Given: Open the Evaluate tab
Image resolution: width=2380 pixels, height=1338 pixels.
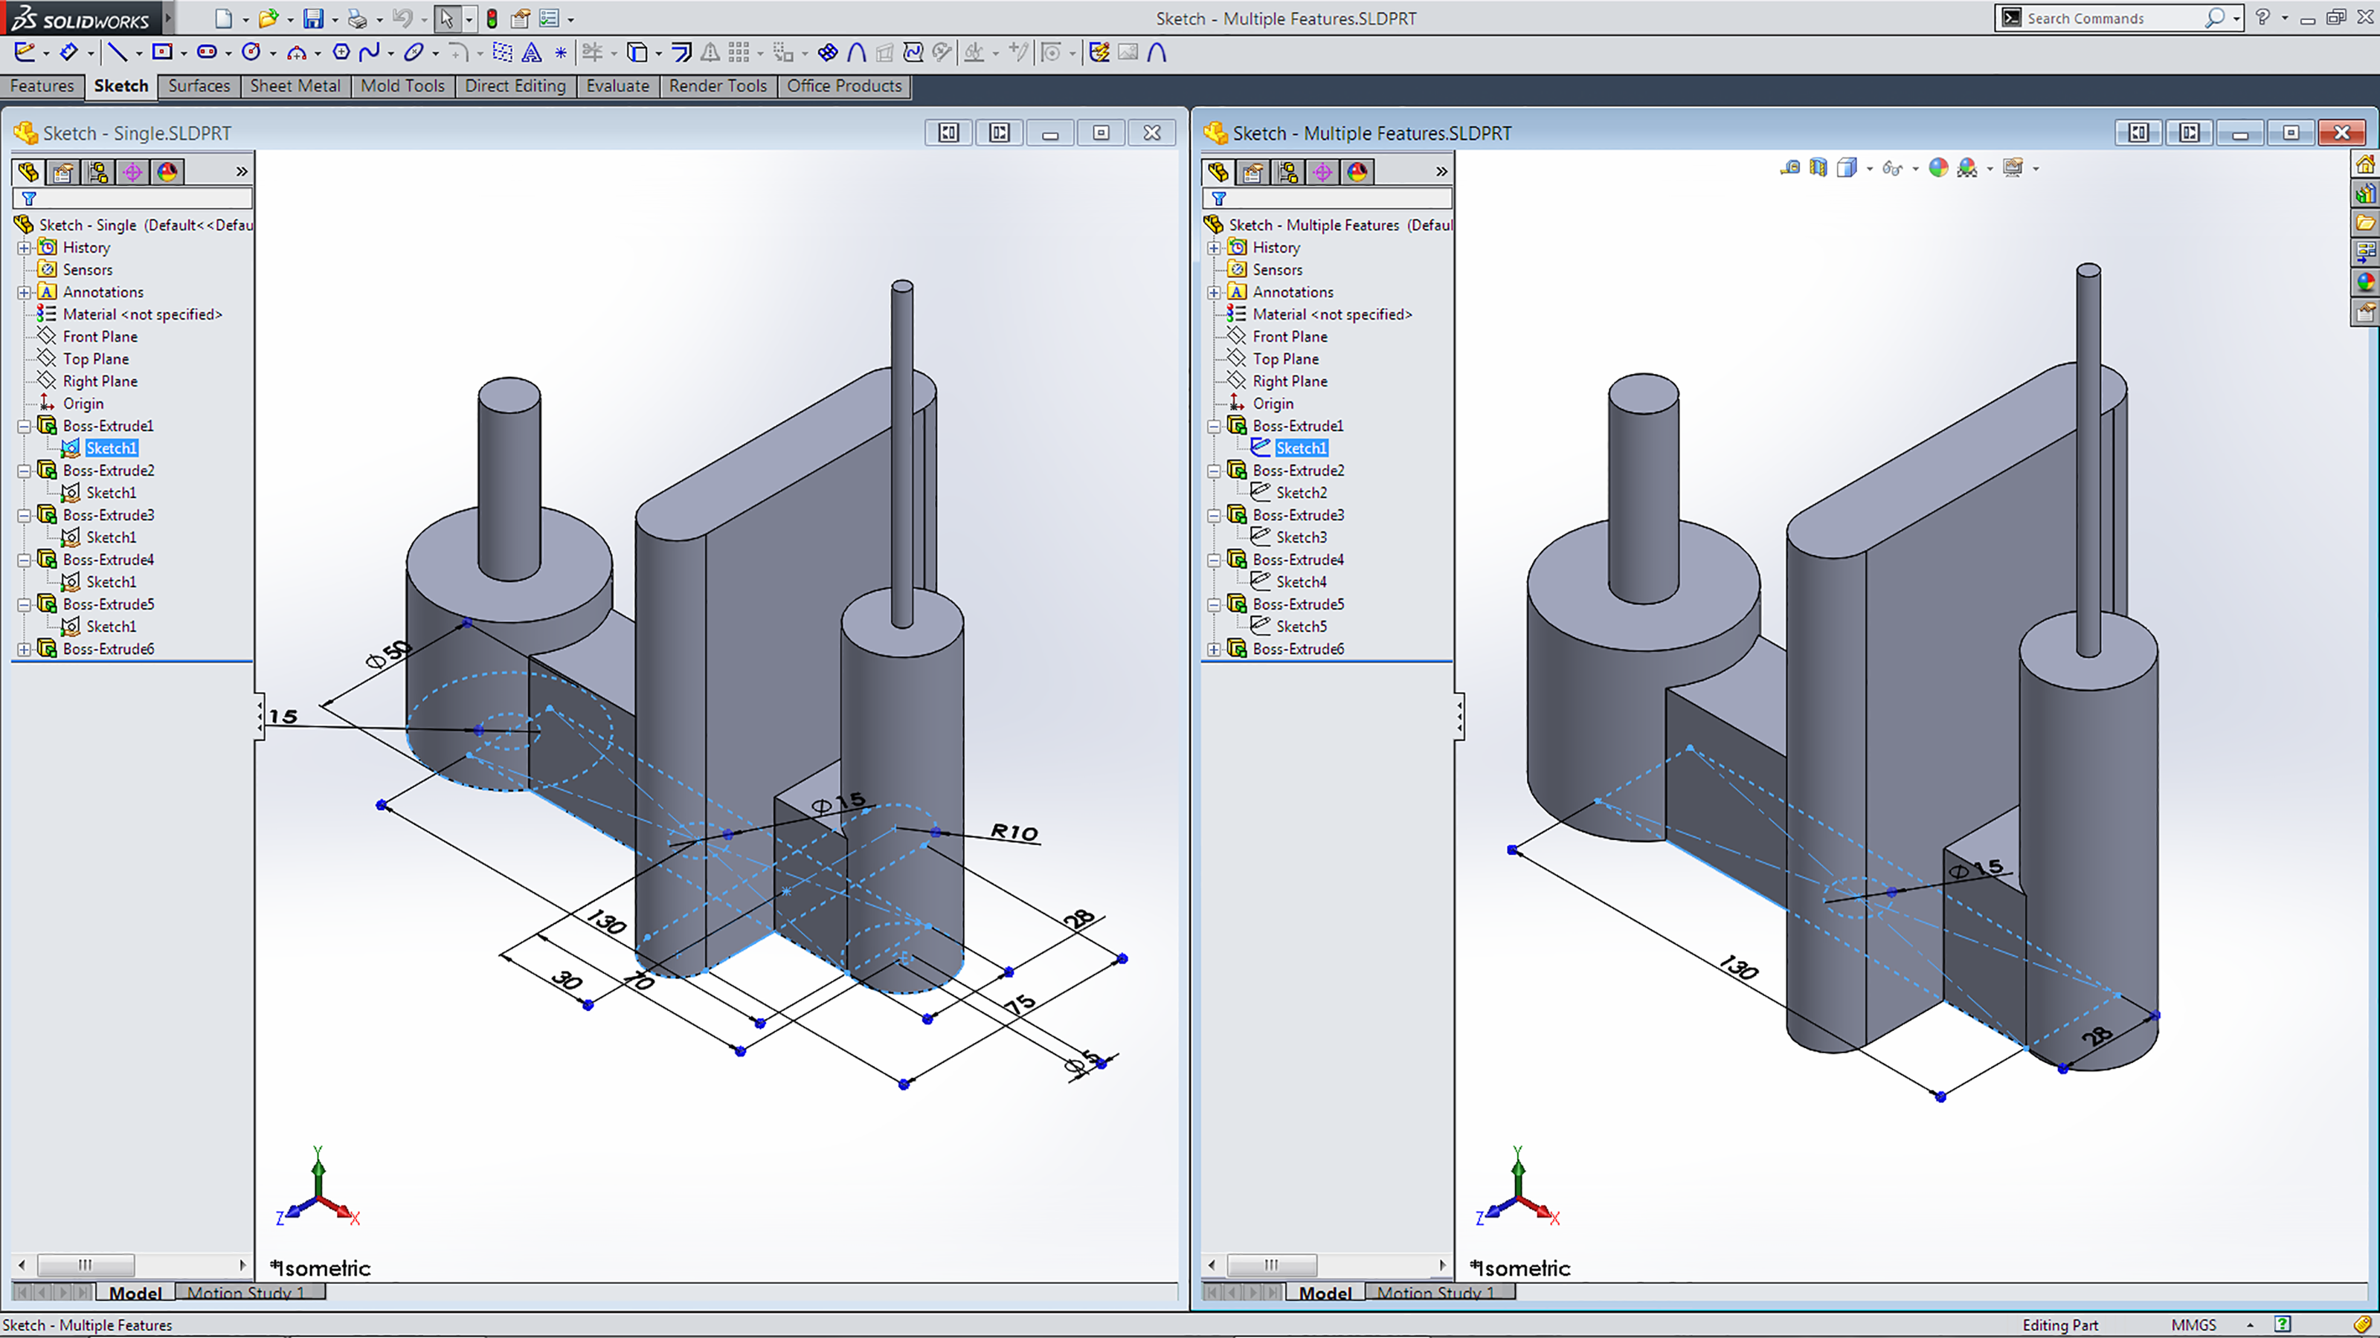Looking at the screenshot, I should [x=617, y=86].
